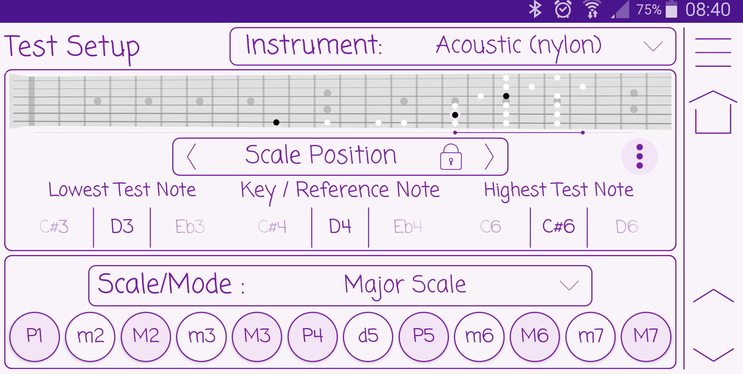Toggle the m2 interval
The width and height of the screenshot is (743, 374).
(91, 337)
